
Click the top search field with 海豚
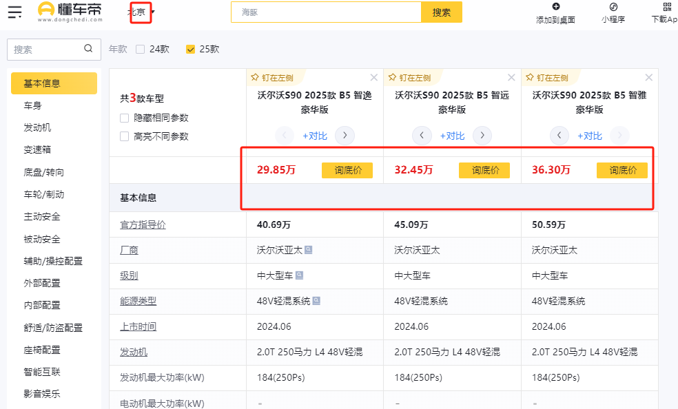point(325,12)
